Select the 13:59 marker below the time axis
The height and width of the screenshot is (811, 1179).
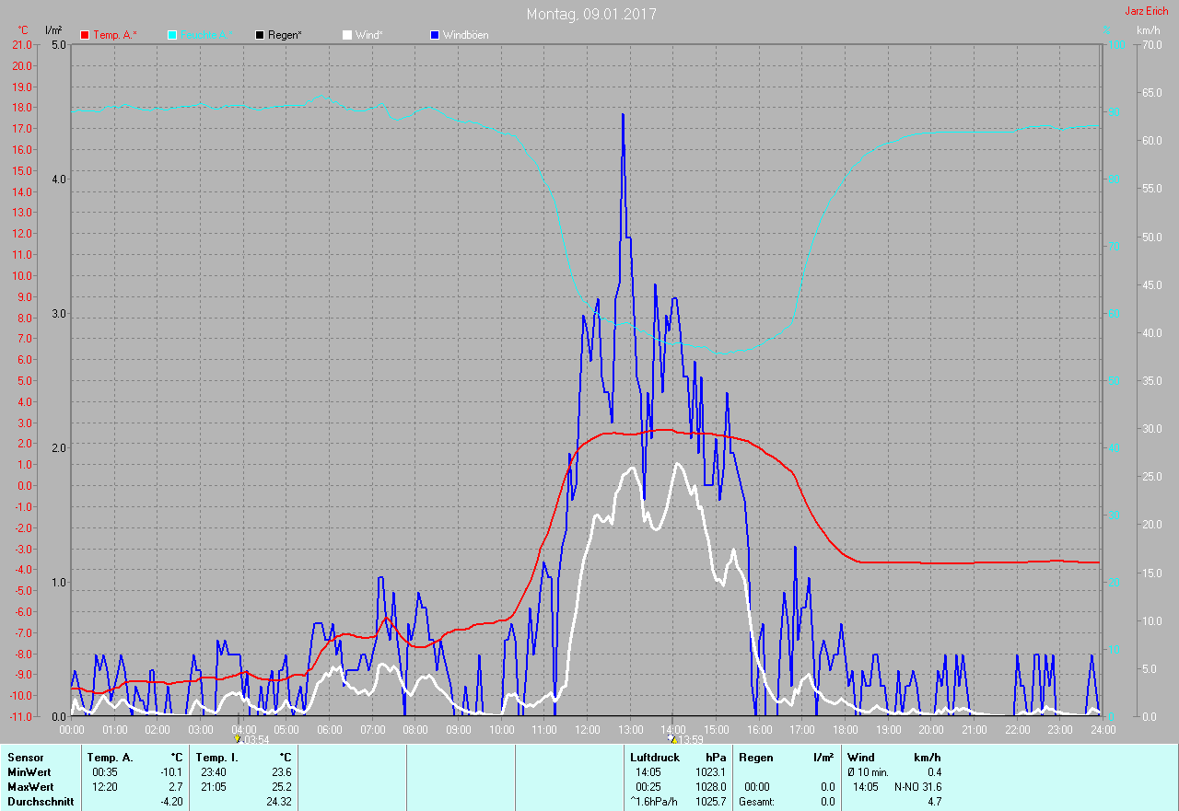tap(686, 739)
